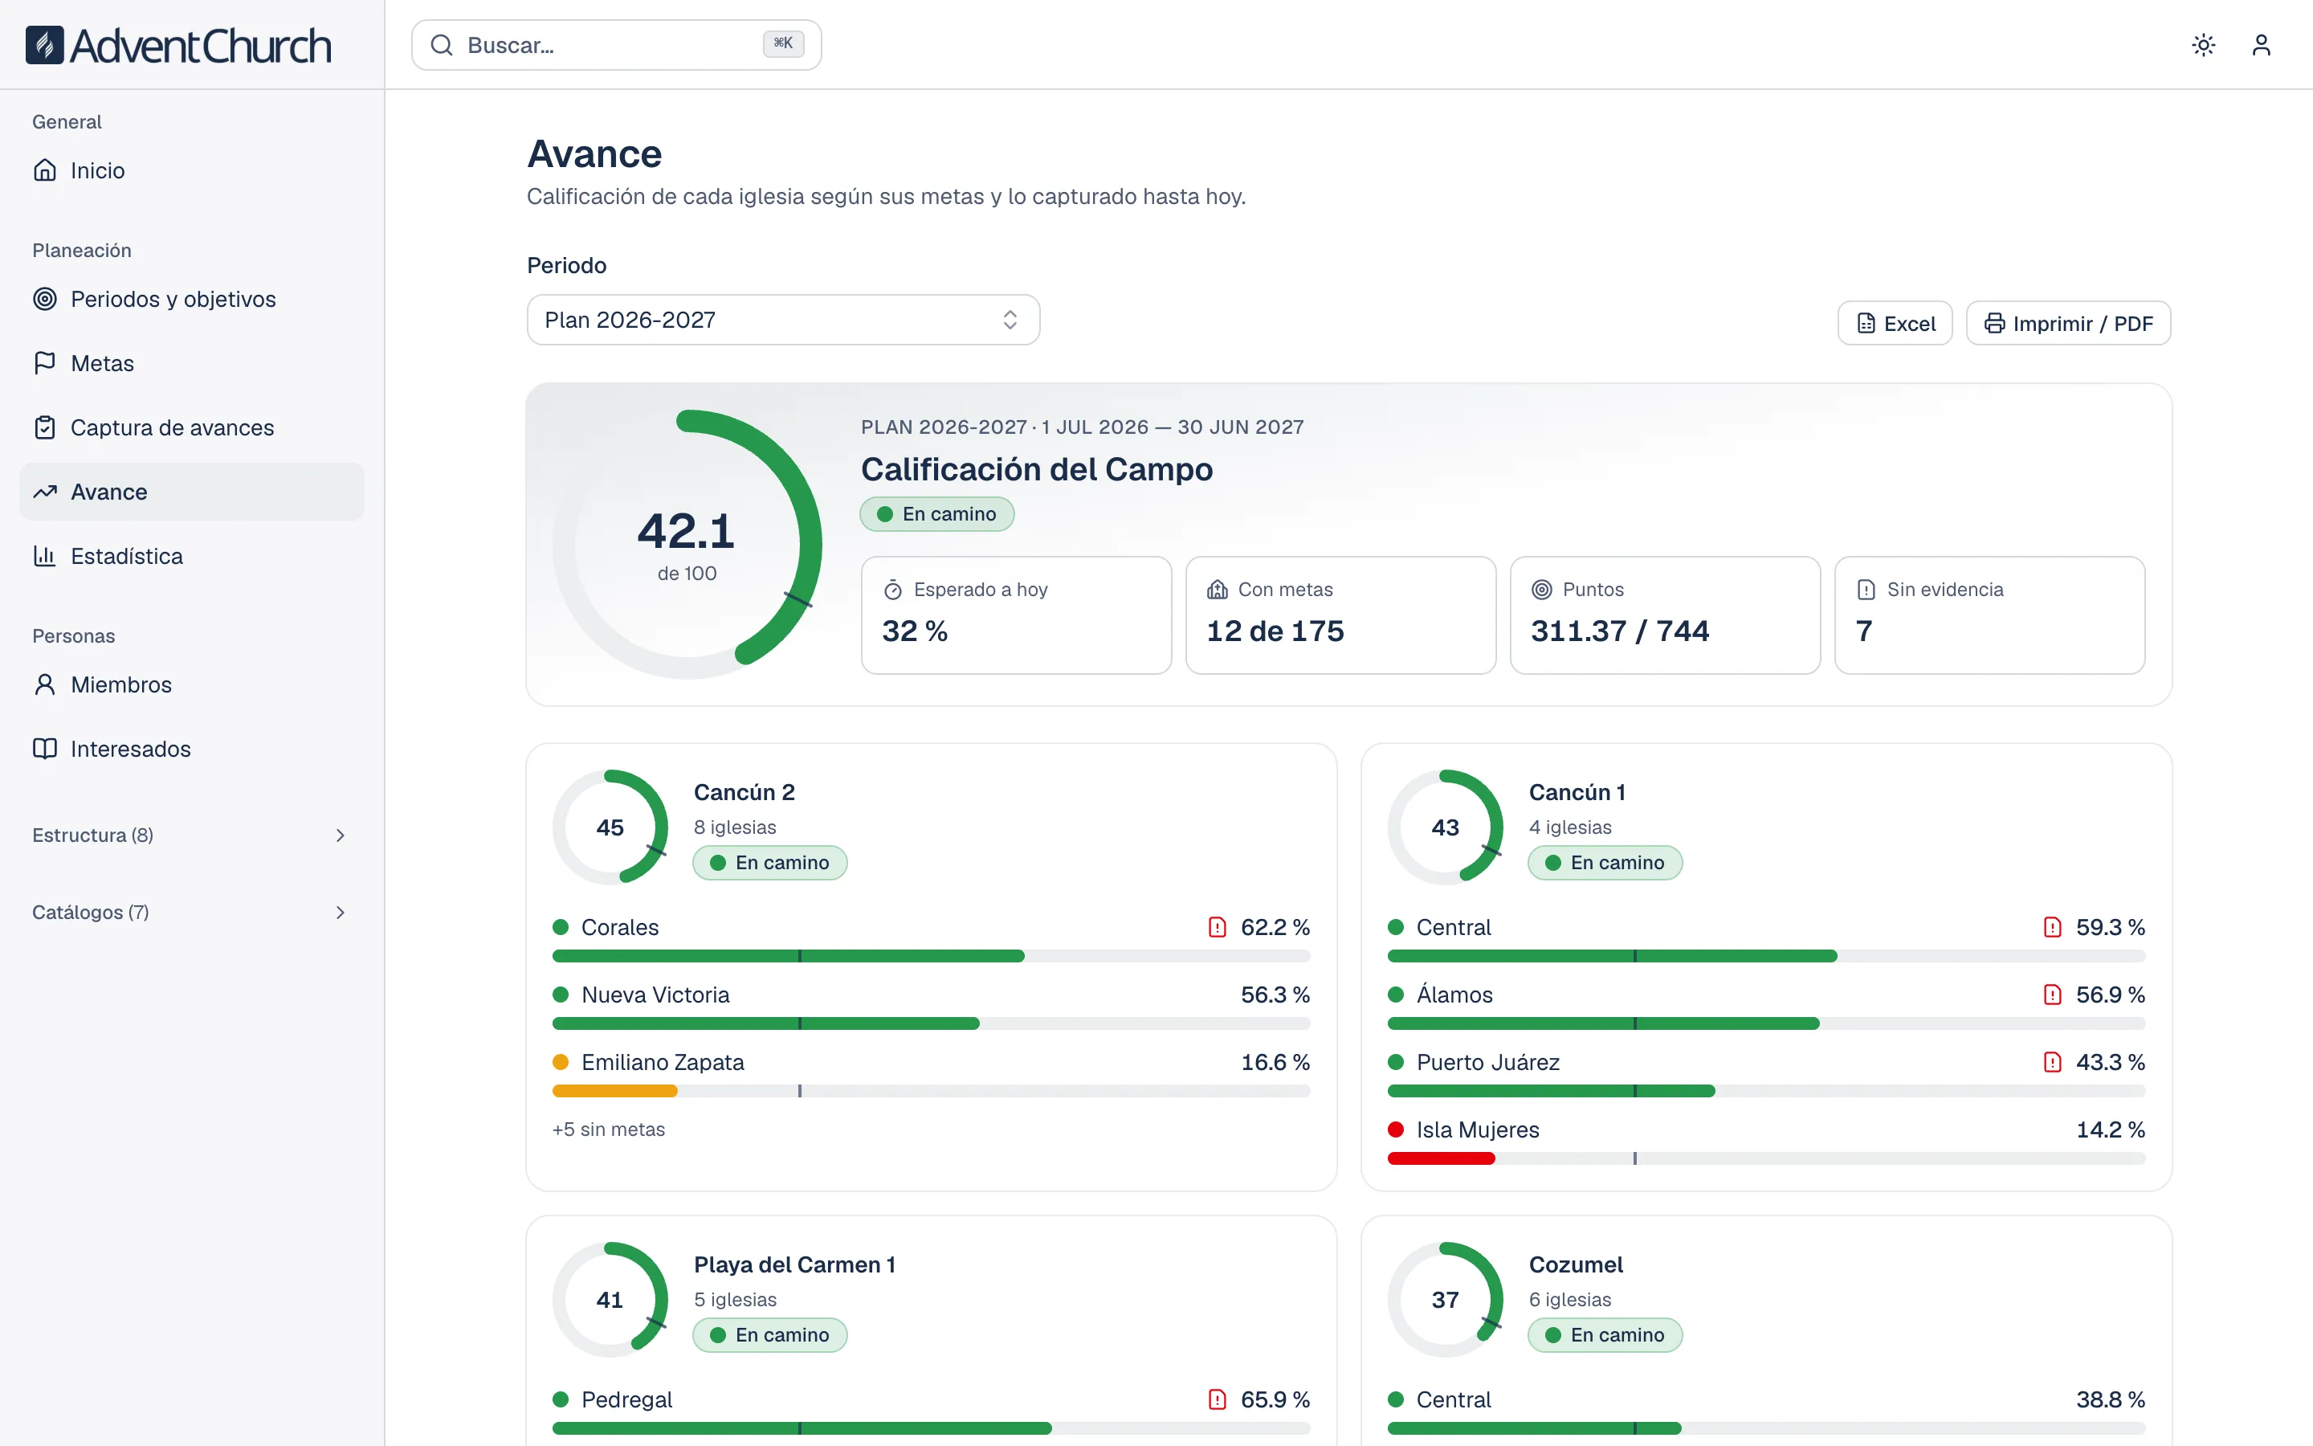This screenshot has width=2313, height=1446.
Task: Click the Miembros person icon
Action: (45, 684)
